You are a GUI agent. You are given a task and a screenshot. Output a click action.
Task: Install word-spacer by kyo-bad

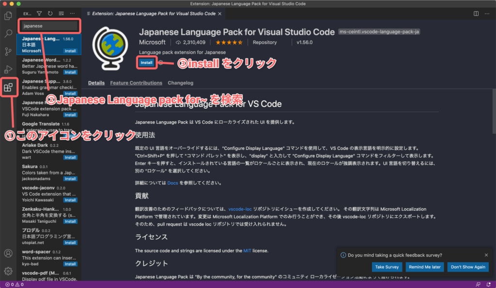70,264
